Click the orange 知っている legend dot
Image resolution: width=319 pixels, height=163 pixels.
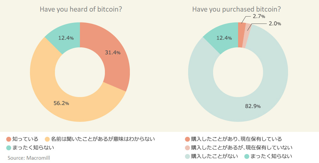[9, 139]
